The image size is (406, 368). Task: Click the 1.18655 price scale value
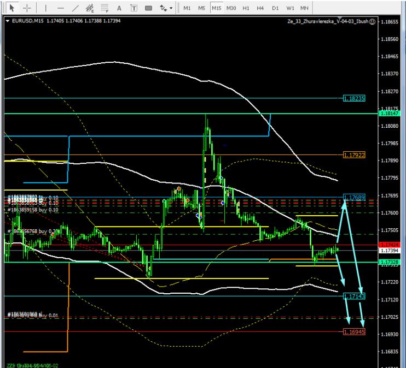coord(390,22)
